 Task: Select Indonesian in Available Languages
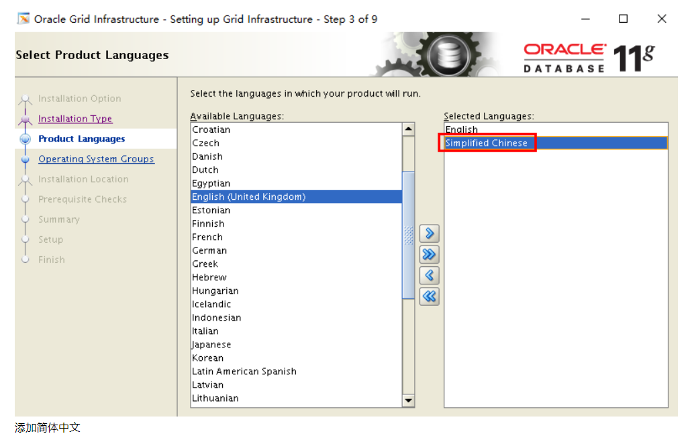click(x=296, y=318)
